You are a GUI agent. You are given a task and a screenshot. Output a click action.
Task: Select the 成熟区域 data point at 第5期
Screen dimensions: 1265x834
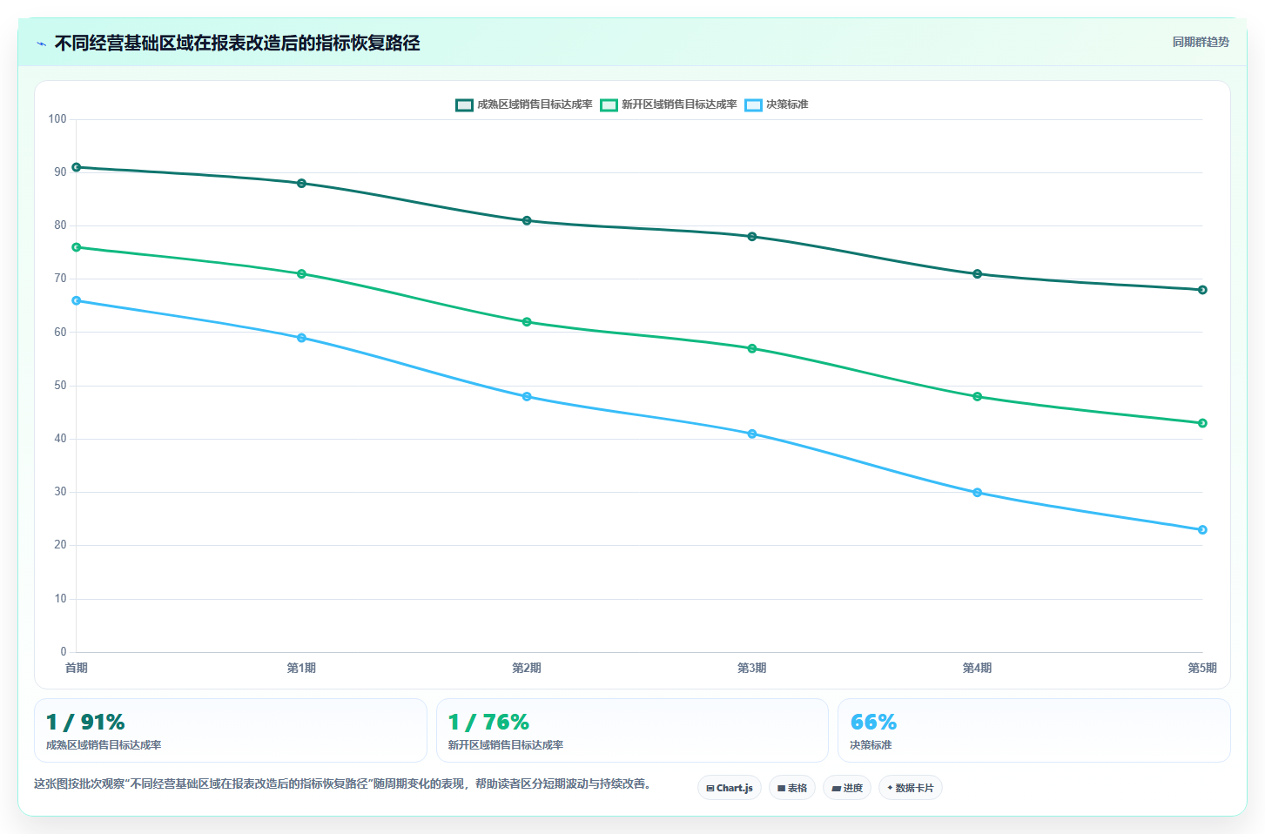1202,290
